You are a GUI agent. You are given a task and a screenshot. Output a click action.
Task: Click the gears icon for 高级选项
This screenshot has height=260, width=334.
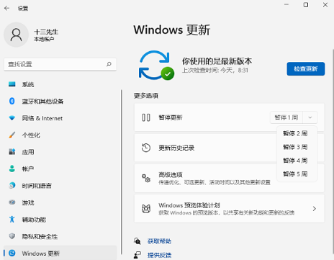[x=146, y=178]
